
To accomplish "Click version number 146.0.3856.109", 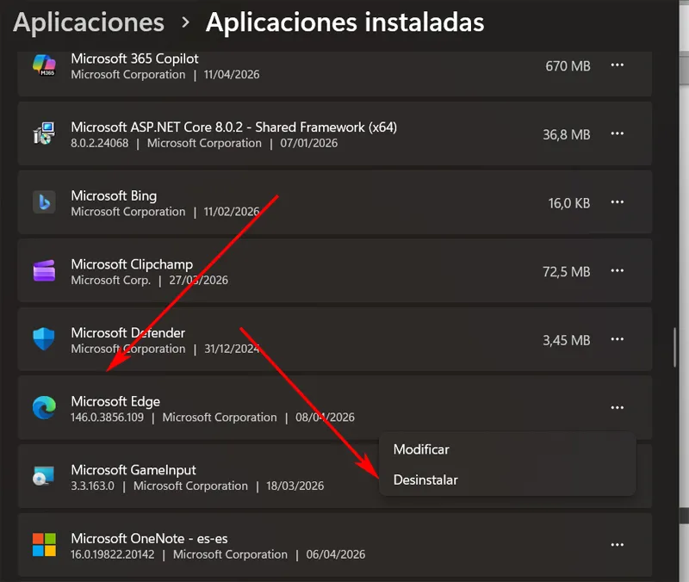I will tap(107, 417).
